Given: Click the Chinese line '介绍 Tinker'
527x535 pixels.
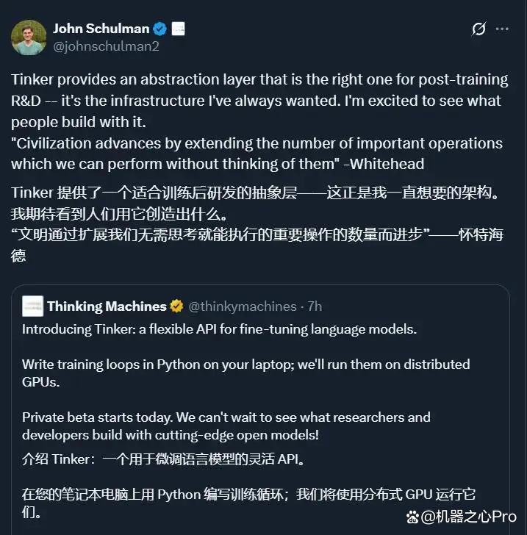Looking at the screenshot, I should point(163,459).
